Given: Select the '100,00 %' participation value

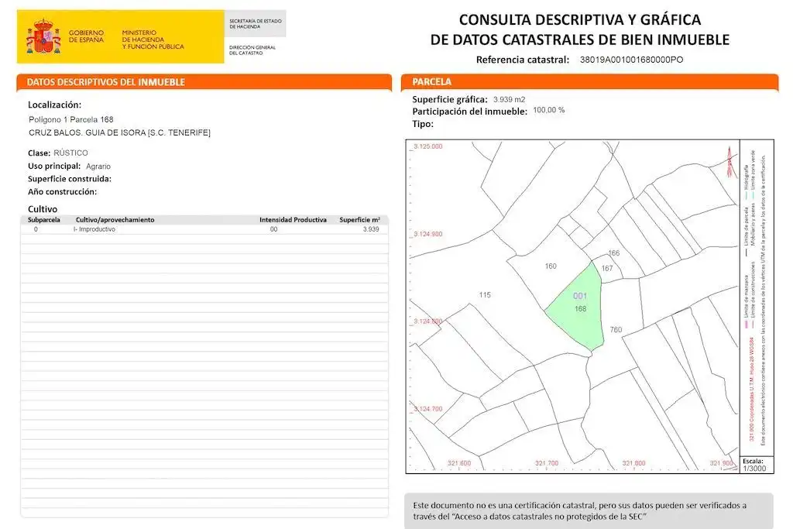Looking at the screenshot, I should (549, 110).
